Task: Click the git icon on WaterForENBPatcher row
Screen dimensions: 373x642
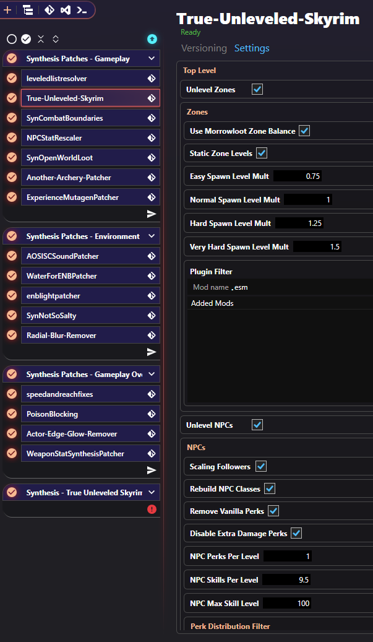Action: pos(152,276)
